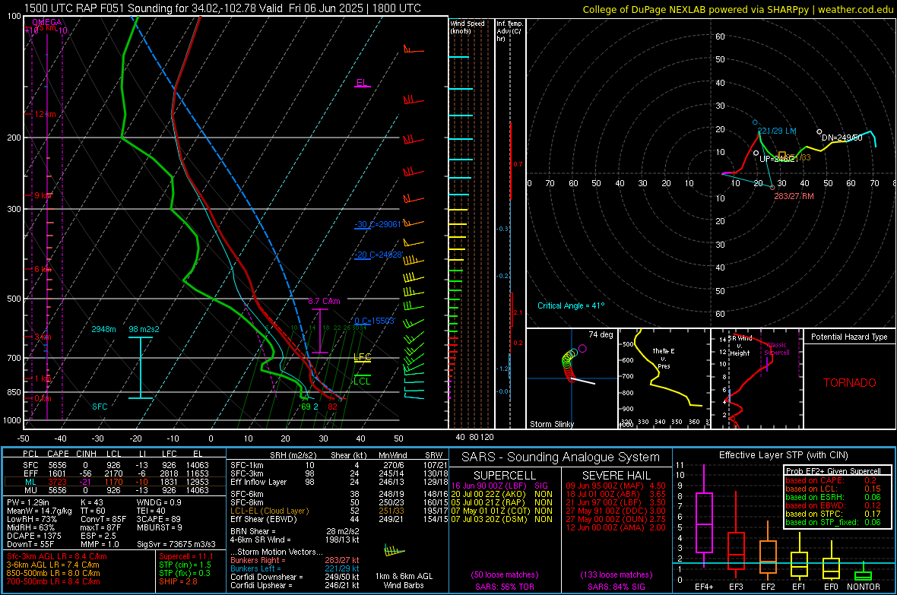897x595 pixels.
Task: Click the SARS - Sounding Analogue System heading
Action: pos(561,457)
